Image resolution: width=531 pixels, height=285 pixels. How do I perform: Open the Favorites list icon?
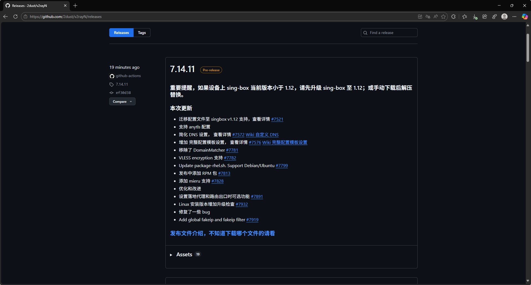[465, 17]
